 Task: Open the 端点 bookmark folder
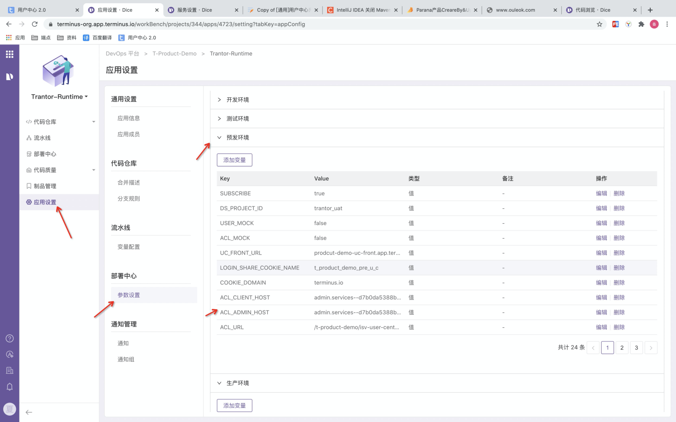coord(41,38)
